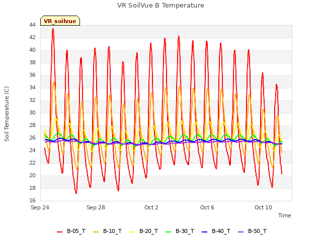The image size is (322, 241).
Task: Click the highest orange B-10_T peak near 35
Action: pos(54,82)
